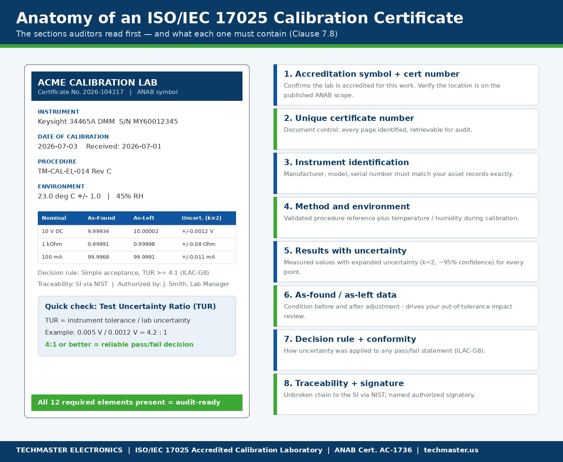Click the 'ANAB symbol' text in certificate header
This screenshot has height=462, width=563.
point(157,92)
